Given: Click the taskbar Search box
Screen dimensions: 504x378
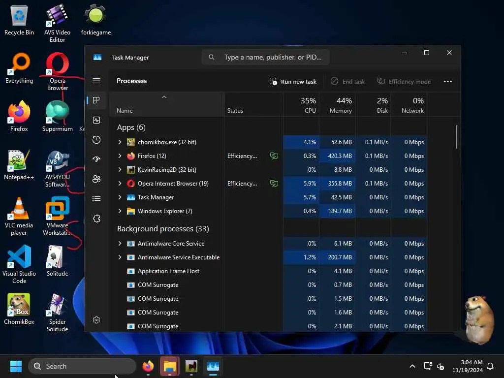Looking at the screenshot, I should click(x=82, y=366).
